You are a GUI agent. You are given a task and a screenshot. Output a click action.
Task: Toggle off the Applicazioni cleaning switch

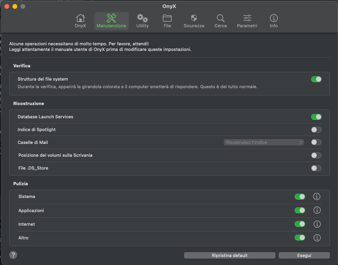(x=300, y=210)
